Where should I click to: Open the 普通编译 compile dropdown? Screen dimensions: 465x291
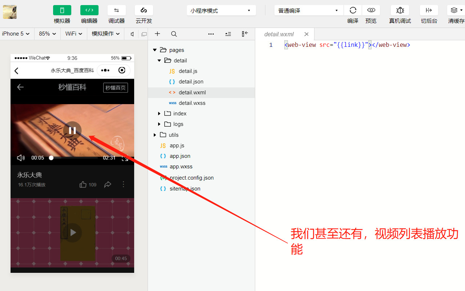pos(309,11)
